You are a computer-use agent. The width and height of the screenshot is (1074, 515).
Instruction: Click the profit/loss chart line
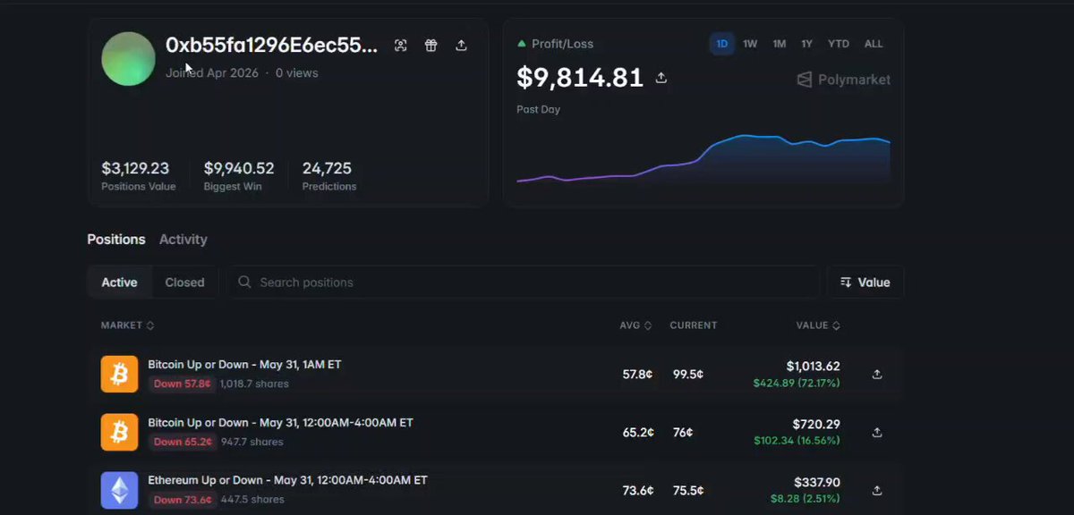[703, 159]
